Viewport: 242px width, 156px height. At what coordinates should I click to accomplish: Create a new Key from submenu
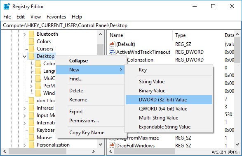[x=169, y=70]
